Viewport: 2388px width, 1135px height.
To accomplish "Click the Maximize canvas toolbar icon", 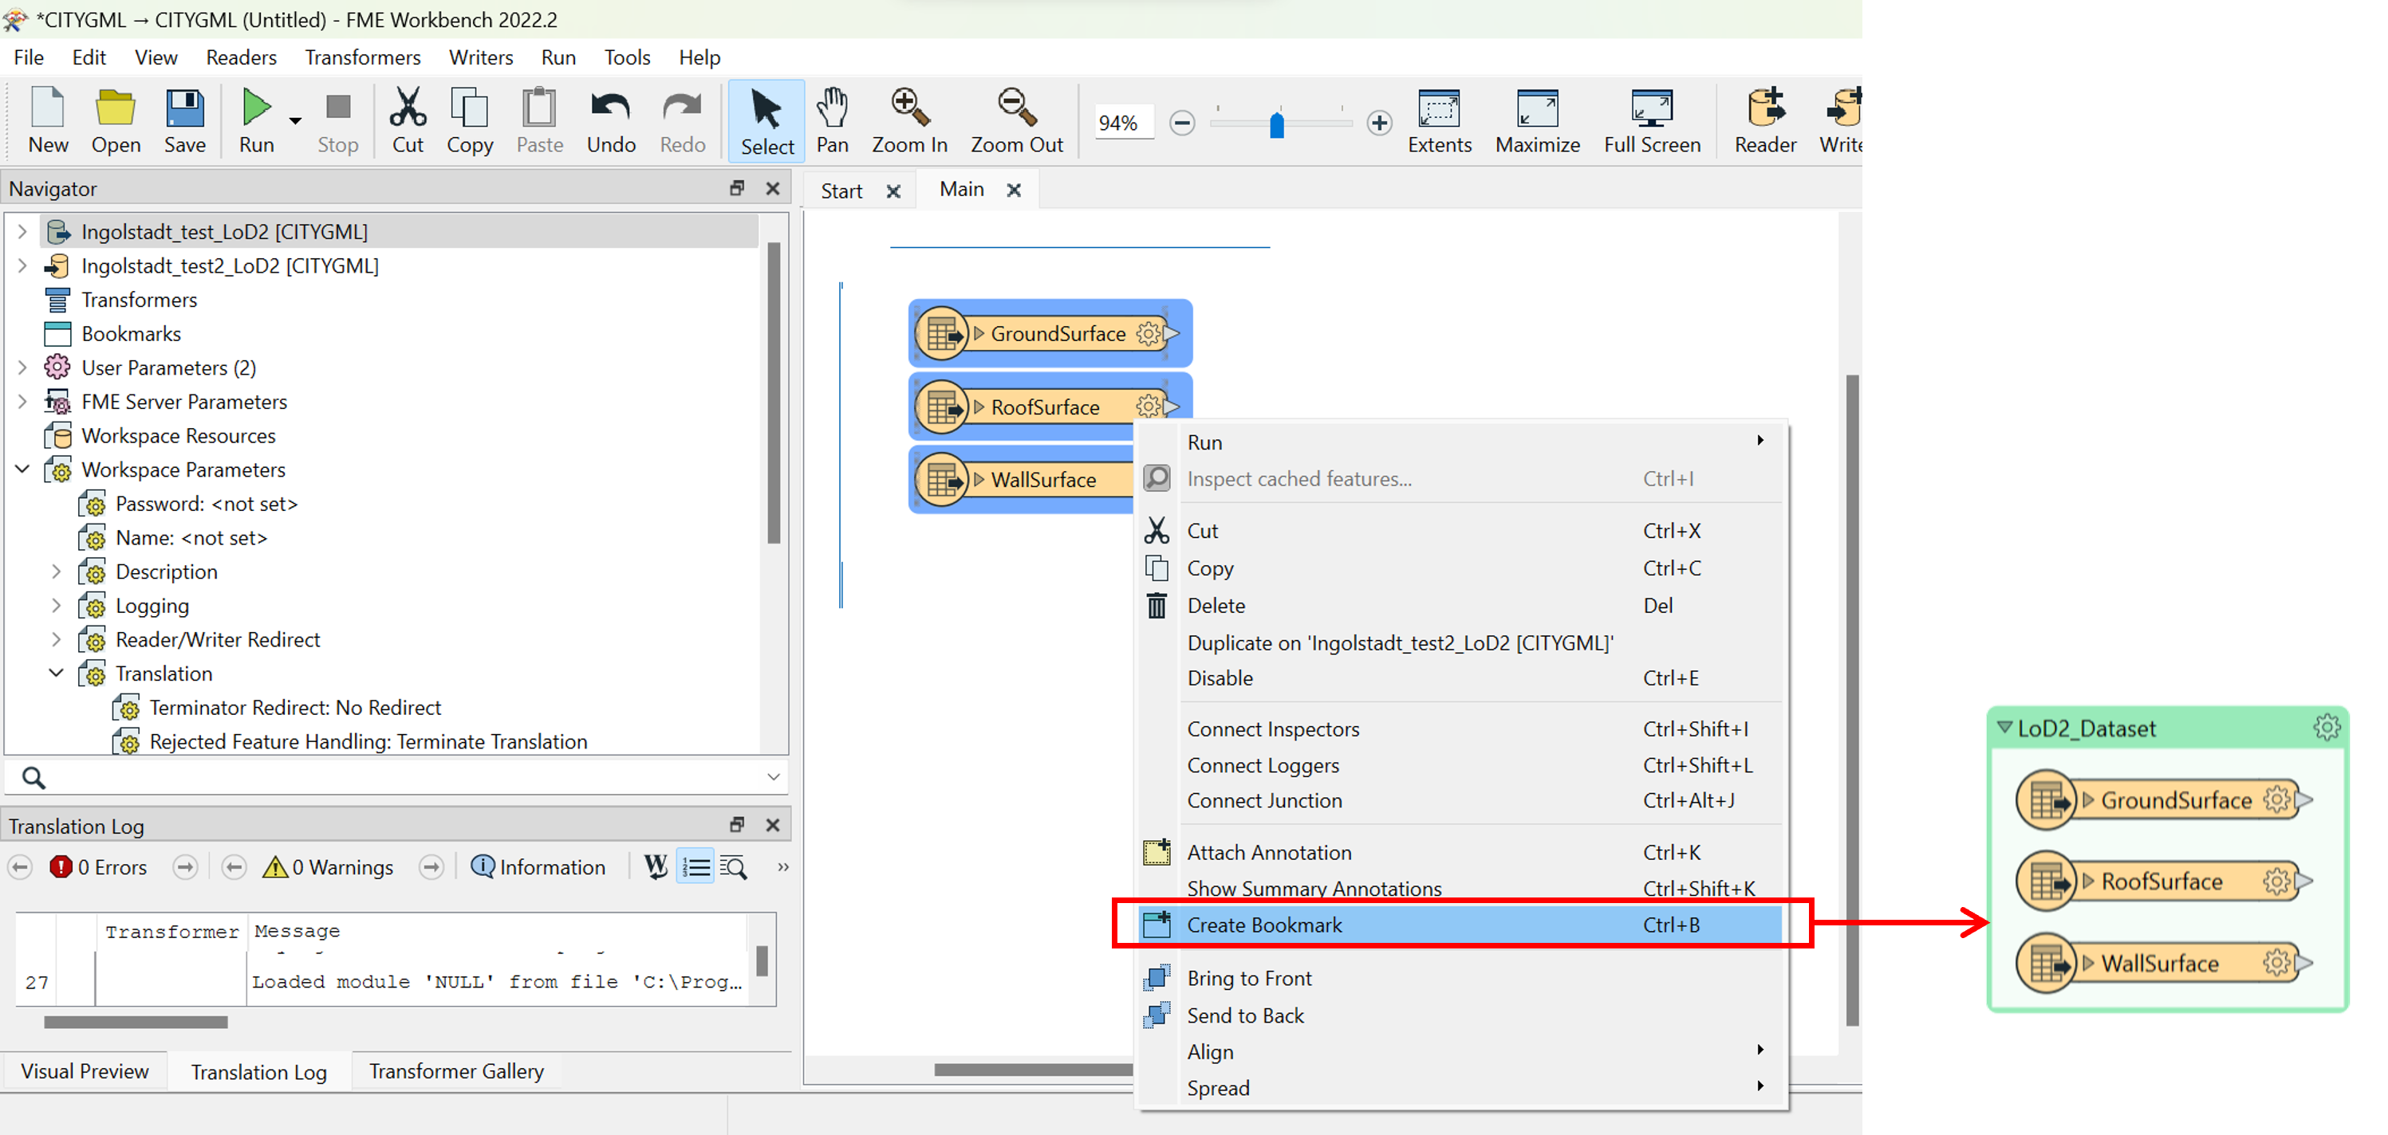I will point(1537,120).
